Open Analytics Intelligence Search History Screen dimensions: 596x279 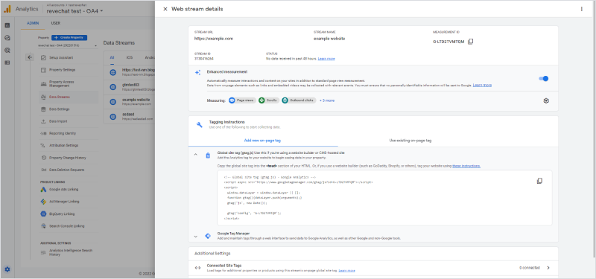coord(68,252)
